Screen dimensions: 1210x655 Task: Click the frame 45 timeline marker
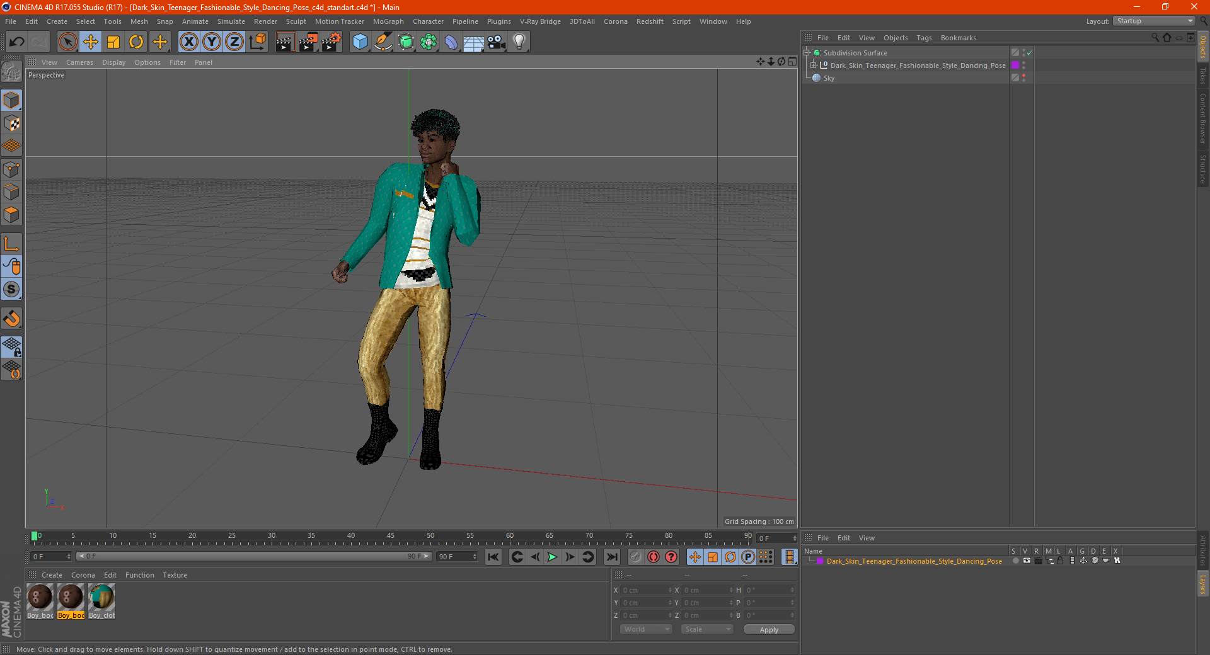pos(391,537)
